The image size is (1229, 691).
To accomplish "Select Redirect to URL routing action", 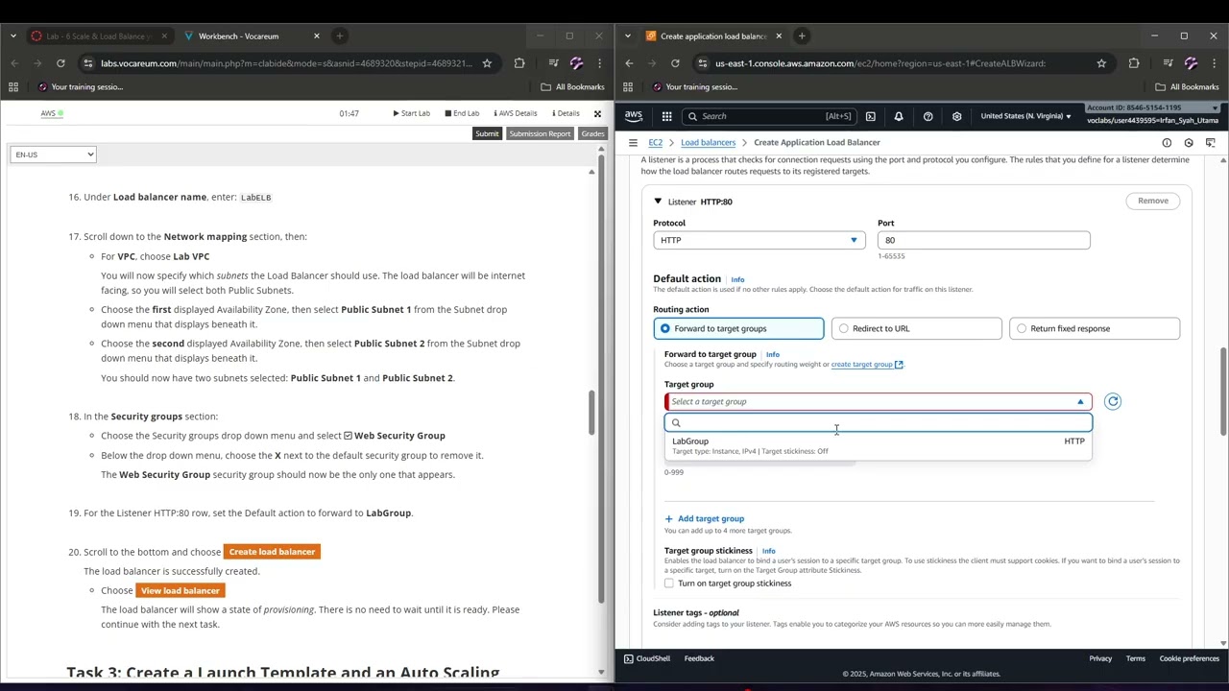I will [x=917, y=328].
